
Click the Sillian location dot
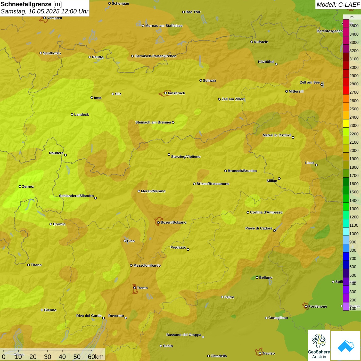tap(279, 178)
